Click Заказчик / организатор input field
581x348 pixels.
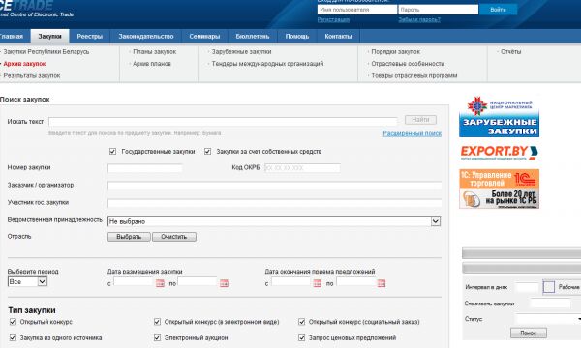[x=275, y=186]
